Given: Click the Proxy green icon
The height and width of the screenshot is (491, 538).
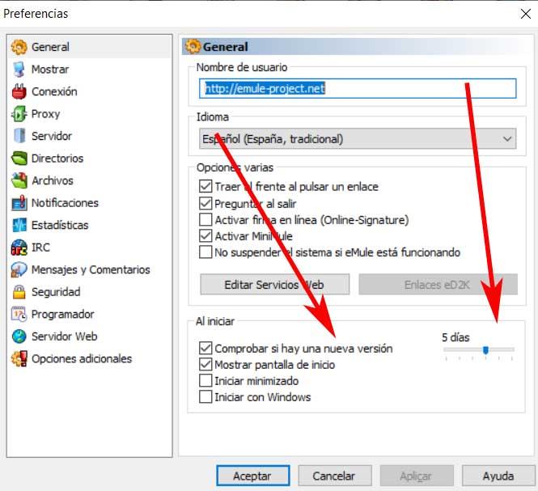Looking at the screenshot, I should [x=19, y=114].
